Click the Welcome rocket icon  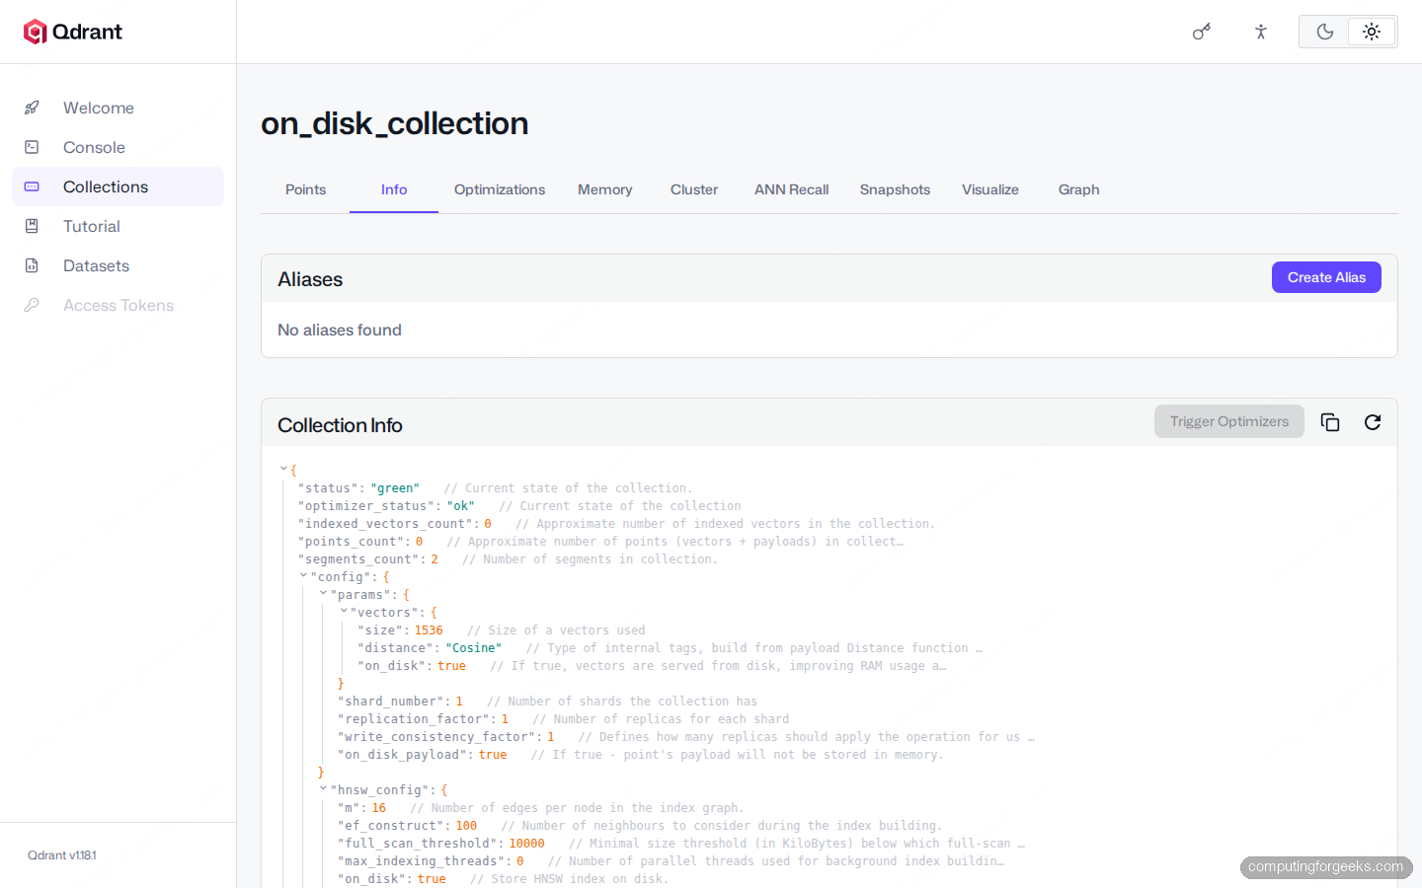pyautogui.click(x=32, y=108)
